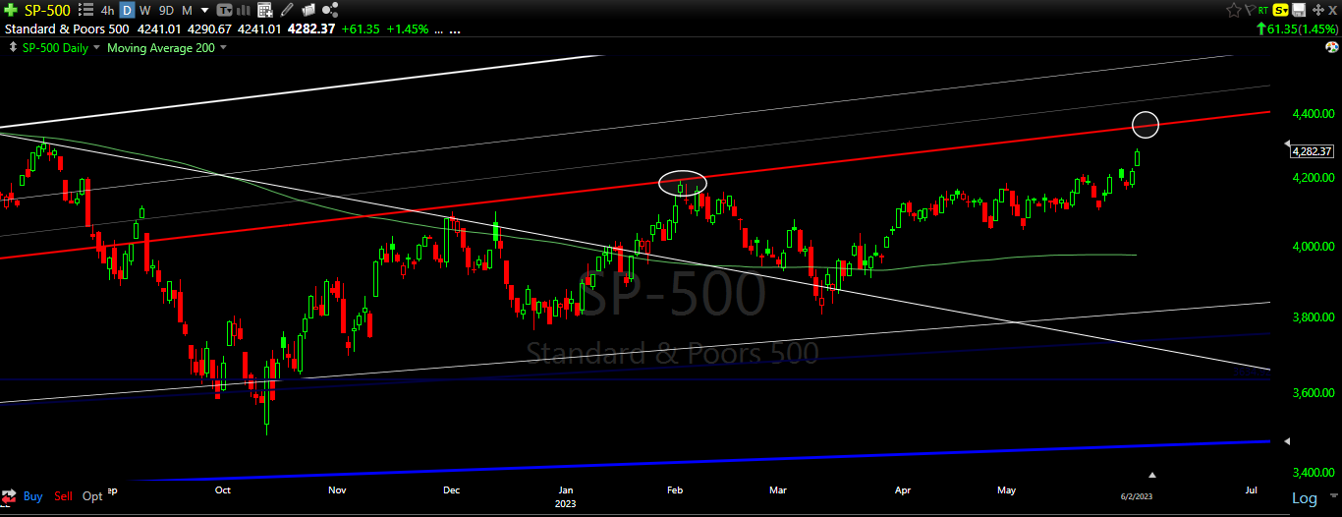This screenshot has height=517, width=1342.
Task: Select the pencil drawing tools icon
Action: coord(286,9)
